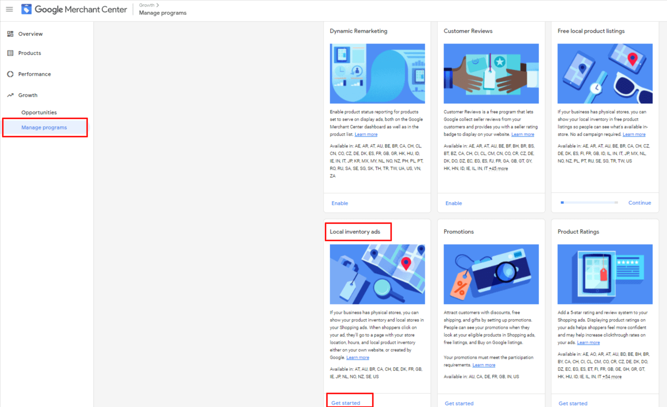The image size is (667, 407).
Task: Open Learn more link in Dynamic Remarketing
Action: pos(366,134)
